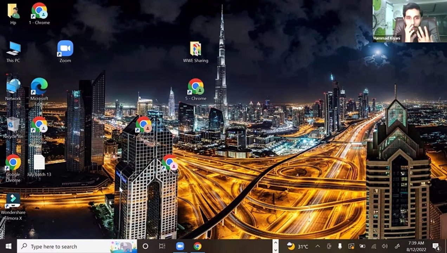
Task: Open the July batch 13 text file
Action: [x=39, y=166]
